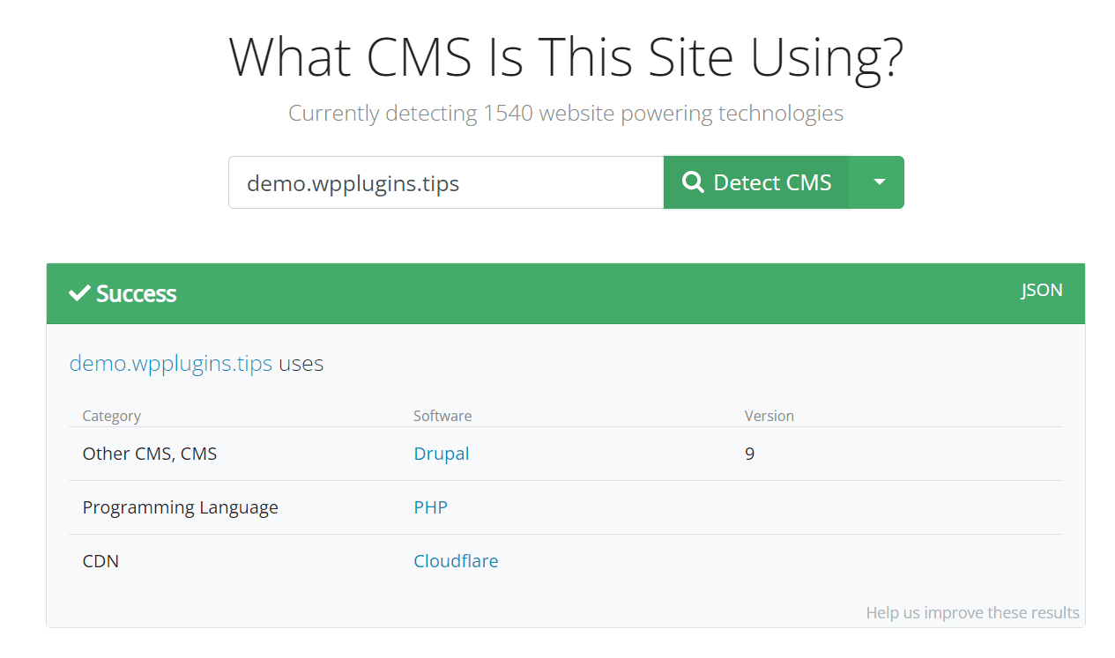Click the Version column header

pos(769,416)
